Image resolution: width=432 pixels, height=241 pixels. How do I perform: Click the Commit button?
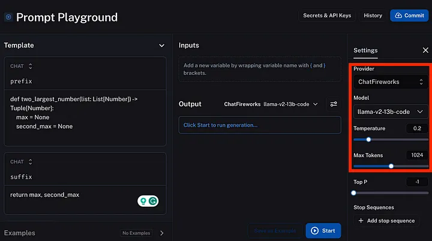click(x=409, y=16)
